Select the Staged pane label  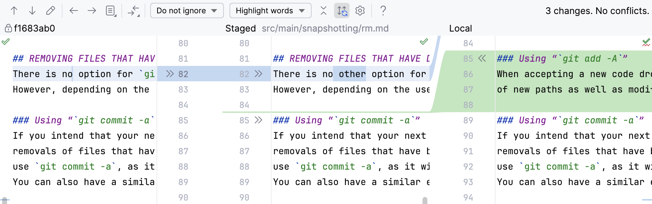(x=240, y=28)
